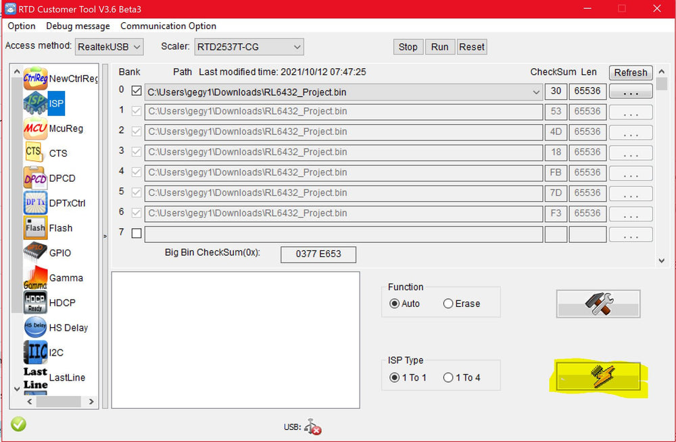Select the ISP sidebar icon
The image size is (676, 442).
pyautogui.click(x=35, y=103)
